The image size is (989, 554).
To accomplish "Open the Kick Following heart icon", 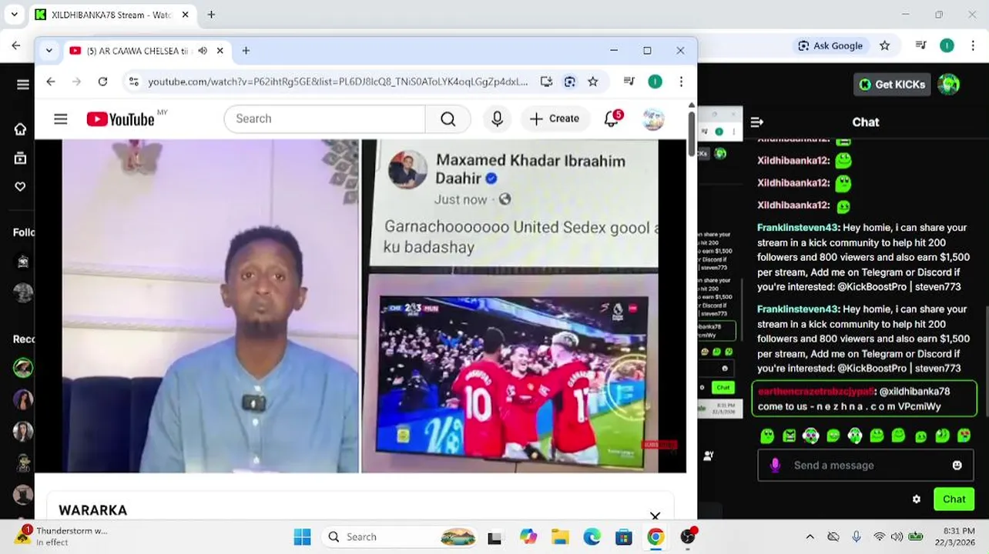I will coord(21,186).
